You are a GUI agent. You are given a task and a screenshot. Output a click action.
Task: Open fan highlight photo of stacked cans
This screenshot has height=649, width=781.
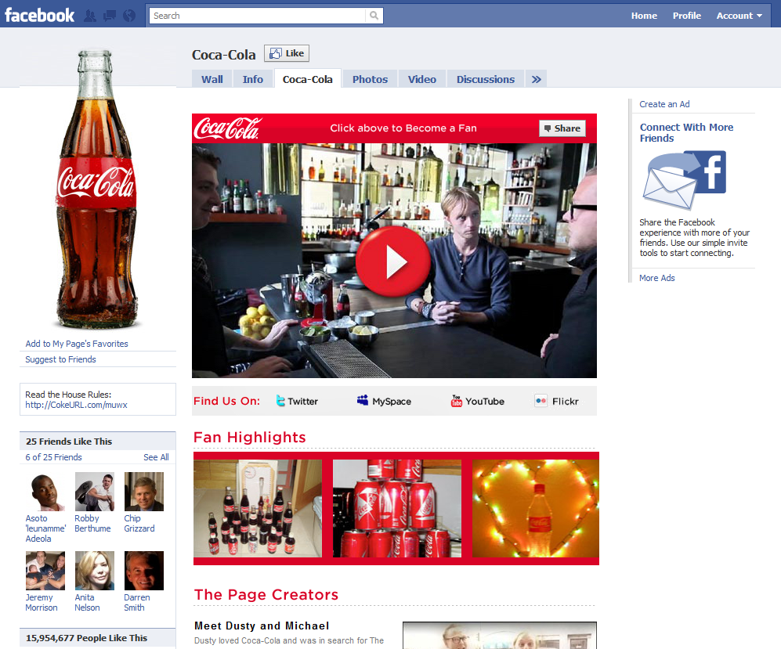click(x=397, y=508)
